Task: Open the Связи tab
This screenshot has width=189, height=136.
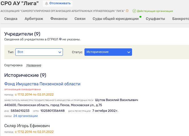Action: point(80,18)
